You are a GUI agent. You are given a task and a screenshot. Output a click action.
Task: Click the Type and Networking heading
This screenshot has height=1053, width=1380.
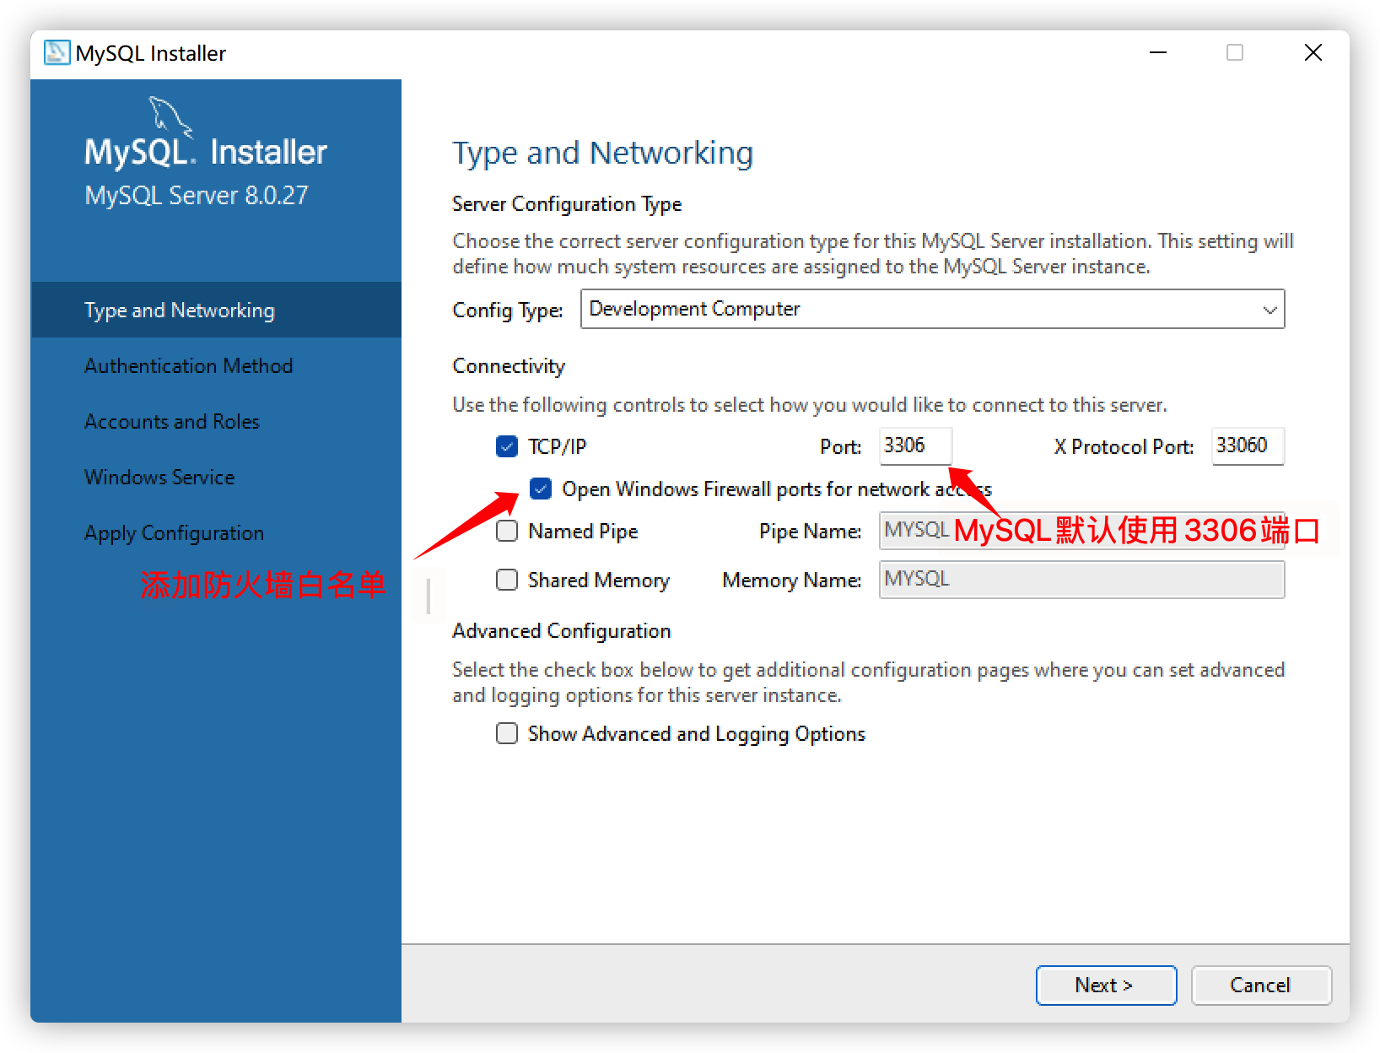[x=602, y=153]
